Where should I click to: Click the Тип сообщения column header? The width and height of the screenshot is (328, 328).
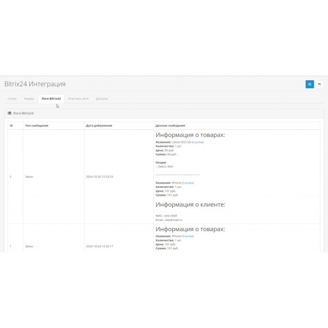[x=37, y=126]
